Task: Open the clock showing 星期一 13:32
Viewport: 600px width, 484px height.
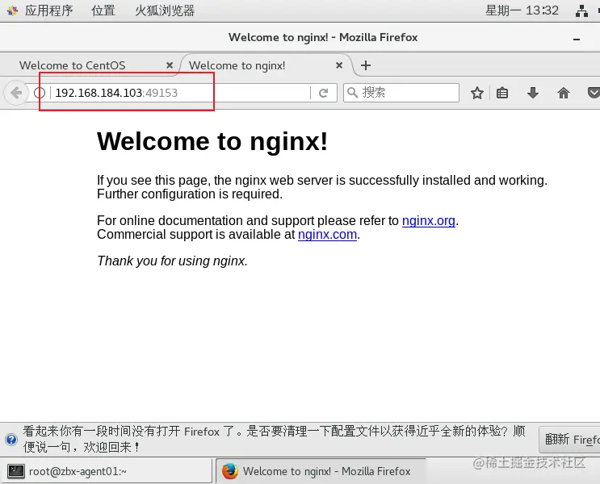Action: 522,10
